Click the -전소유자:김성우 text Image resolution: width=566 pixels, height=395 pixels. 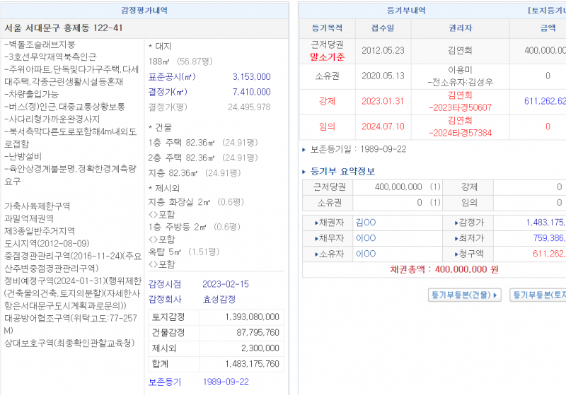pos(461,82)
